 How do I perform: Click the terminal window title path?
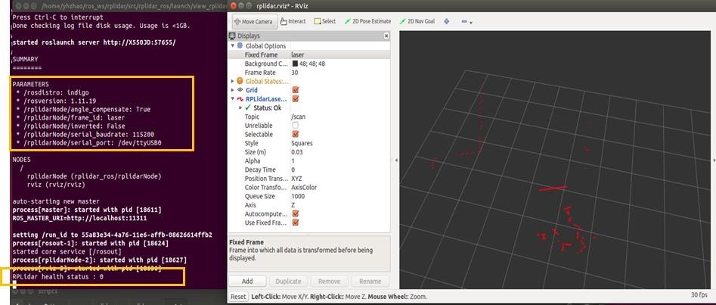(133, 6)
